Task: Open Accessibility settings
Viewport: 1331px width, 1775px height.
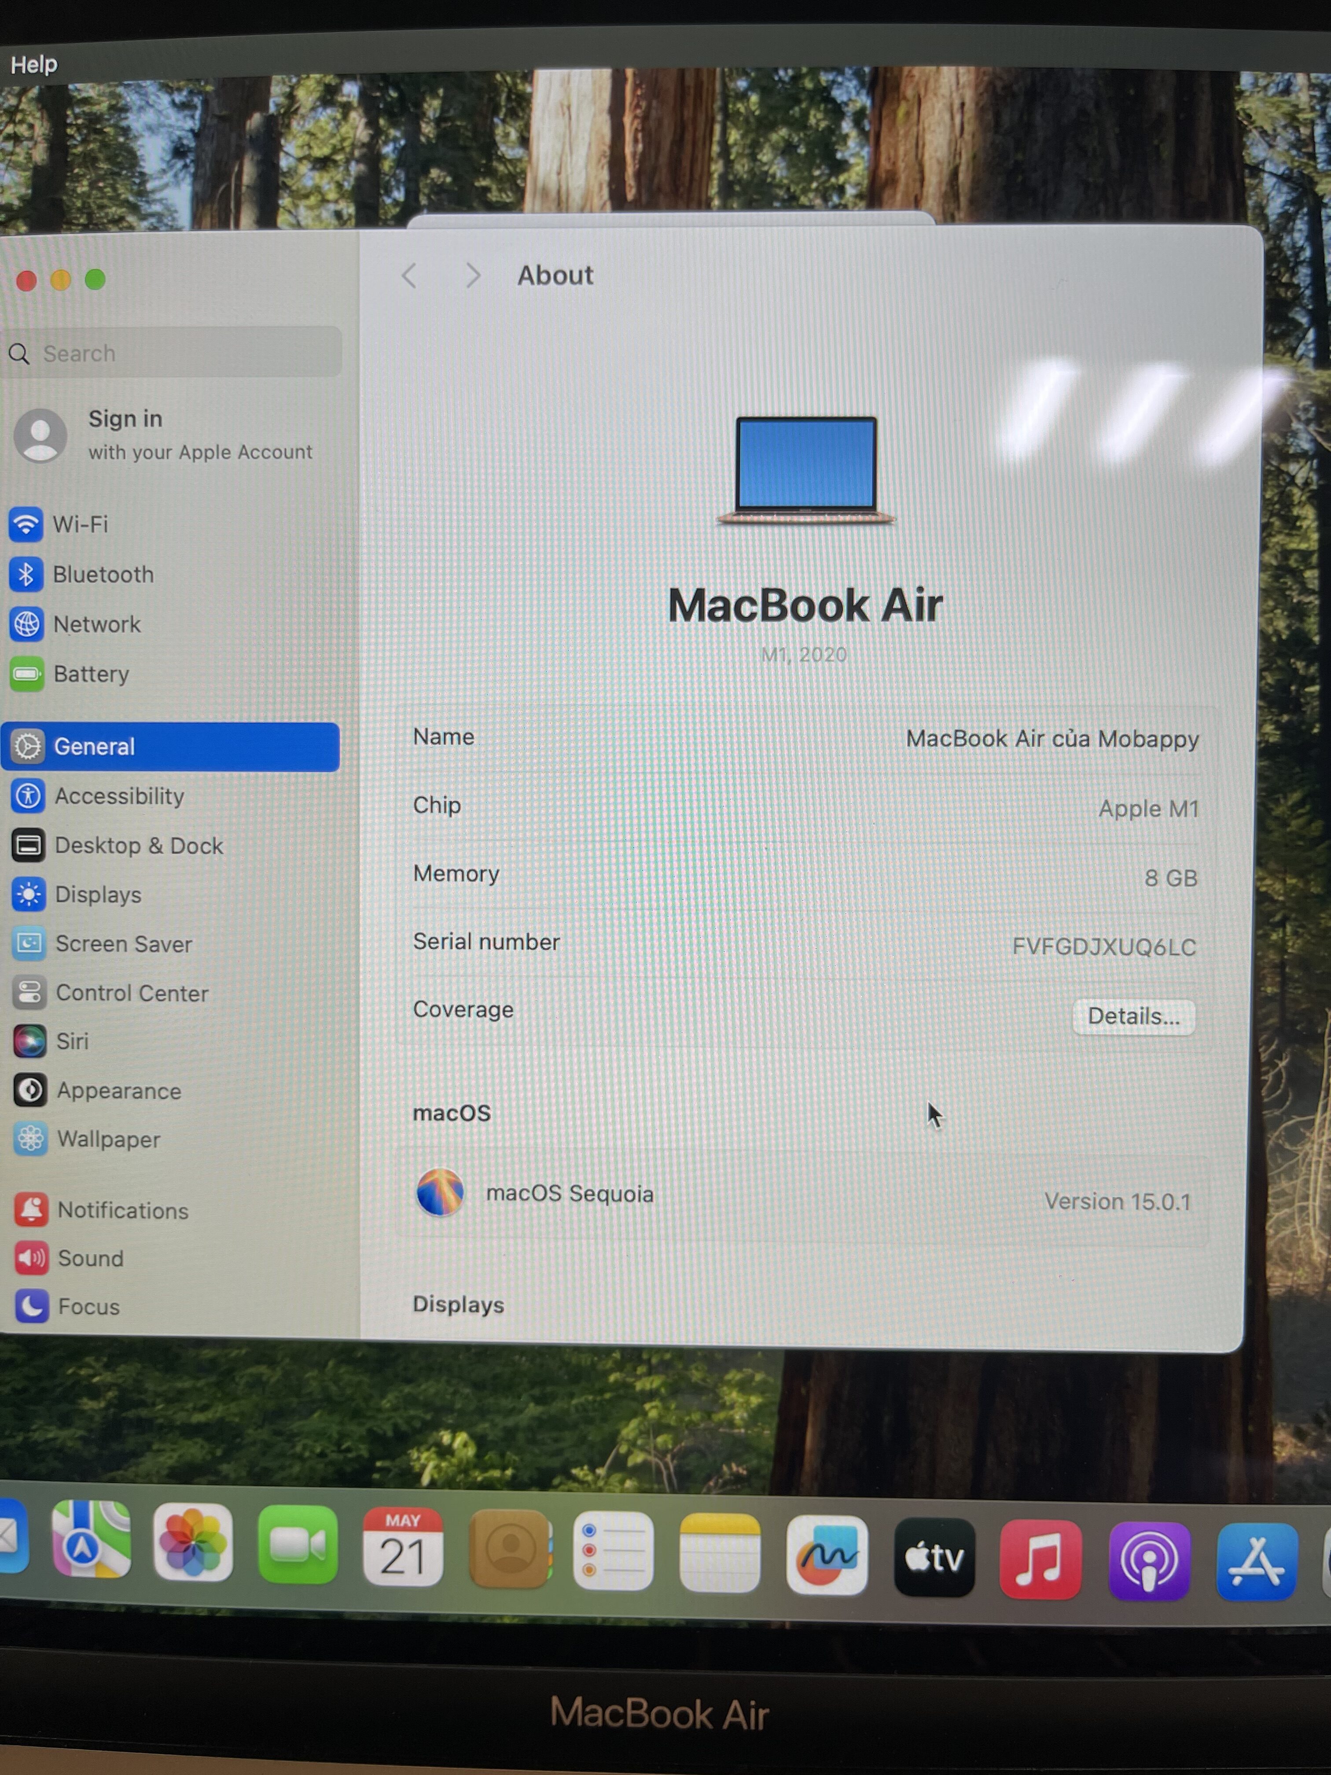Action: [170, 796]
